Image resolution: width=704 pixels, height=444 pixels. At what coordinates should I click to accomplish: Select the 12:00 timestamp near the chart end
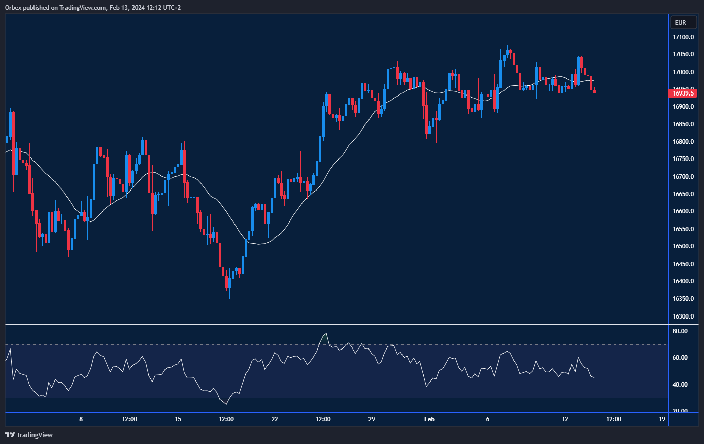(x=614, y=419)
